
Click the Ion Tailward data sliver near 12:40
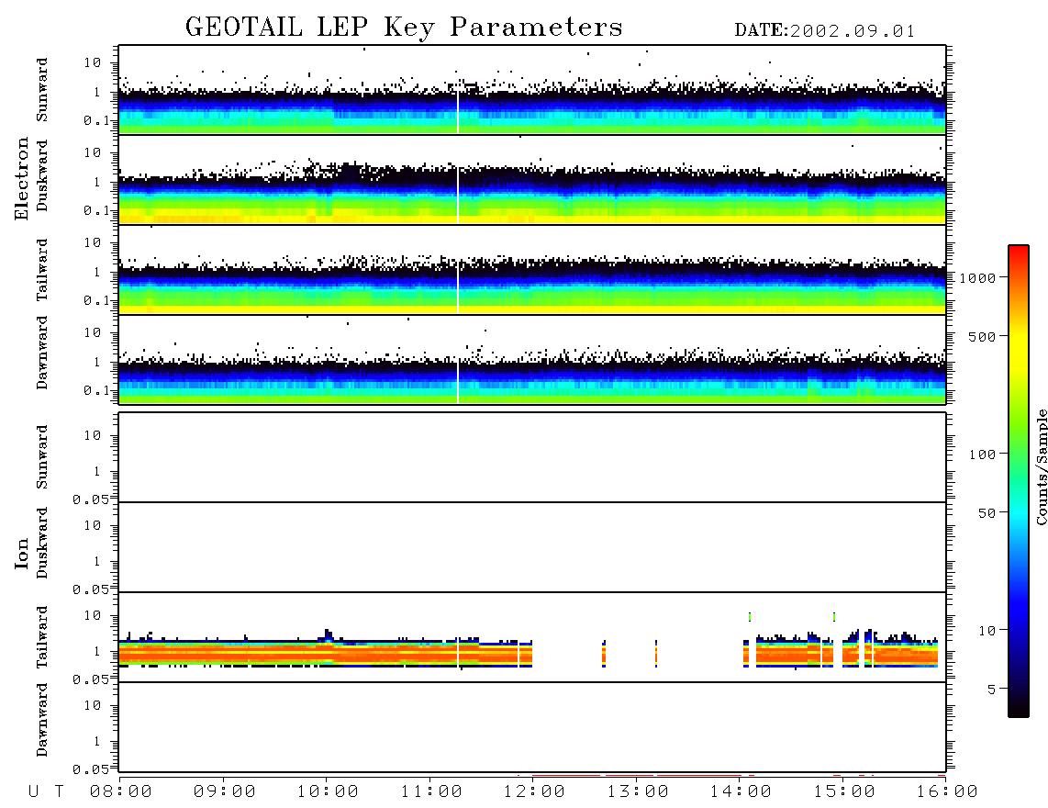(604, 654)
